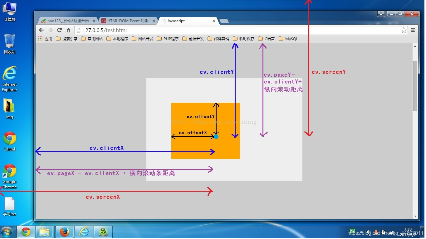426x239 pixels.
Task: Open the 前端开发 bookmarks folder
Action: coord(193,38)
